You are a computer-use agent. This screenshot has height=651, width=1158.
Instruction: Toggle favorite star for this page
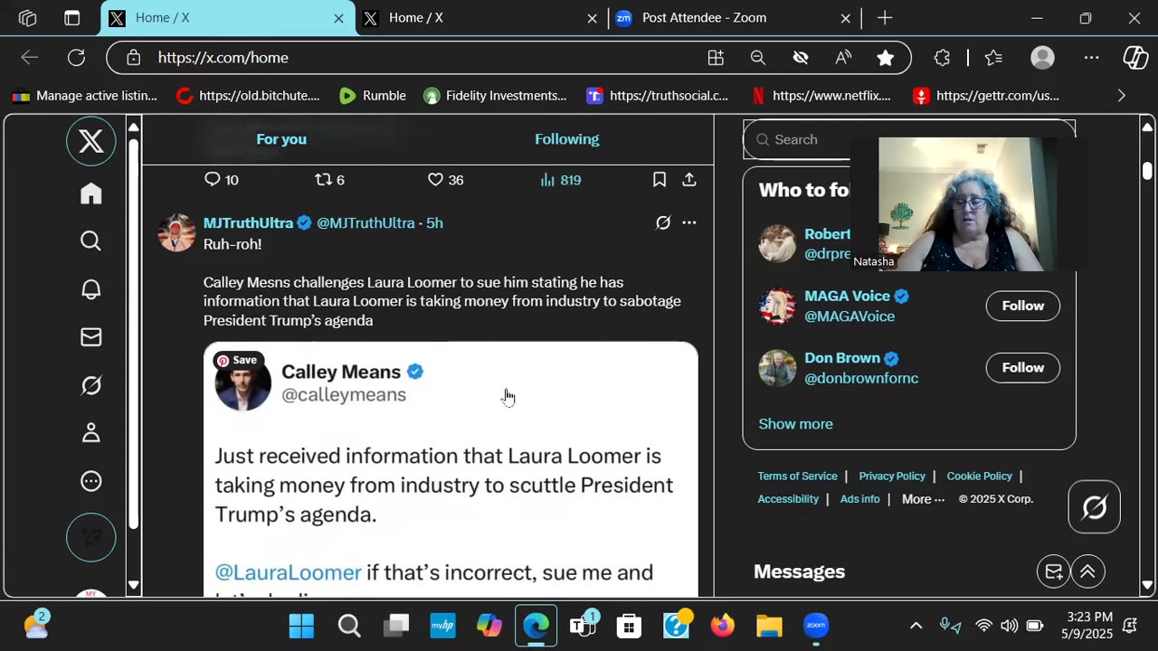point(886,58)
